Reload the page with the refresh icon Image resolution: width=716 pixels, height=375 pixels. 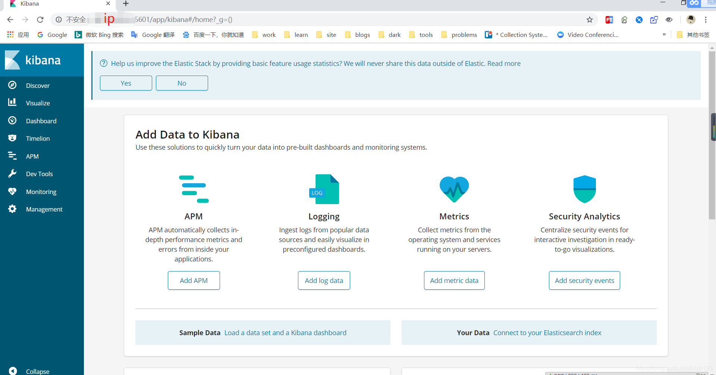[x=40, y=20]
